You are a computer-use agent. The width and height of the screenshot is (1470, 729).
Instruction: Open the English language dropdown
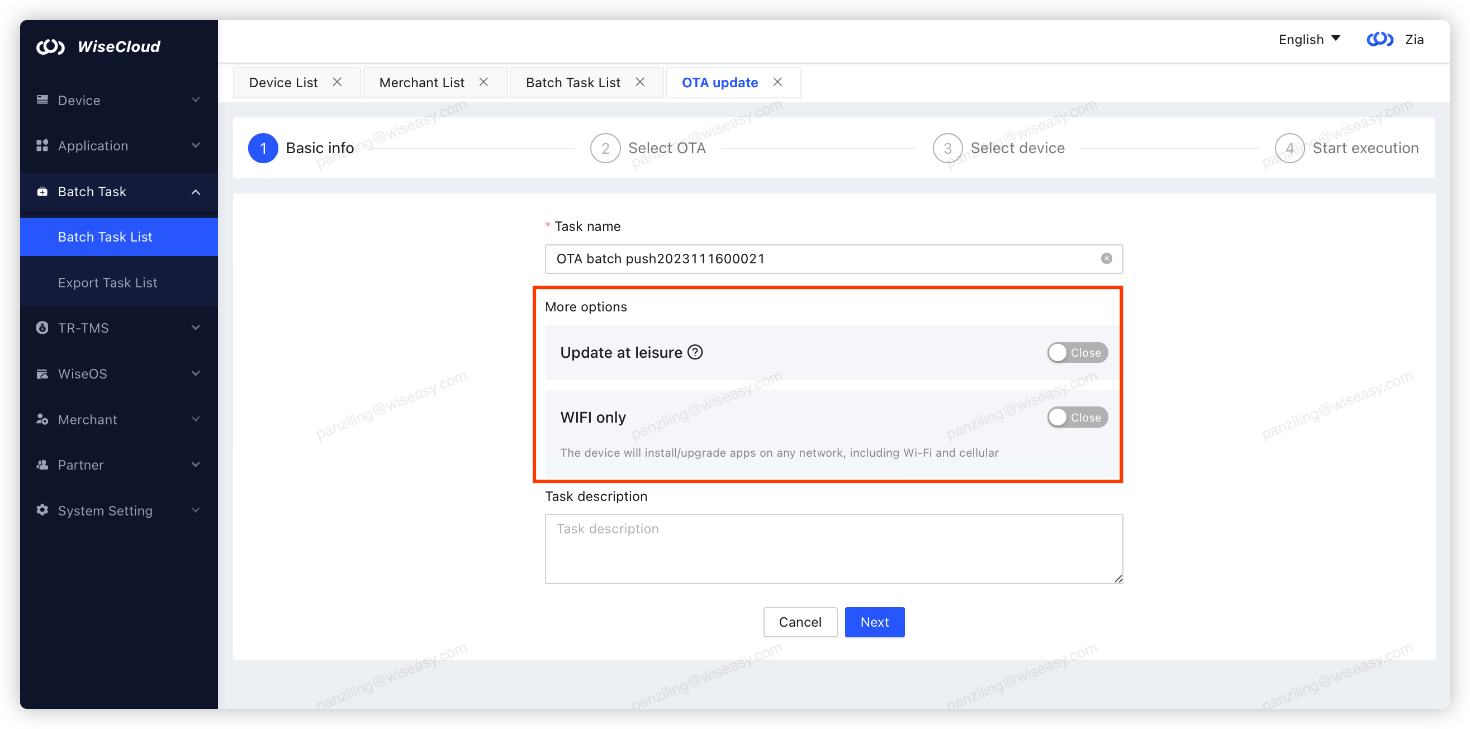1309,39
